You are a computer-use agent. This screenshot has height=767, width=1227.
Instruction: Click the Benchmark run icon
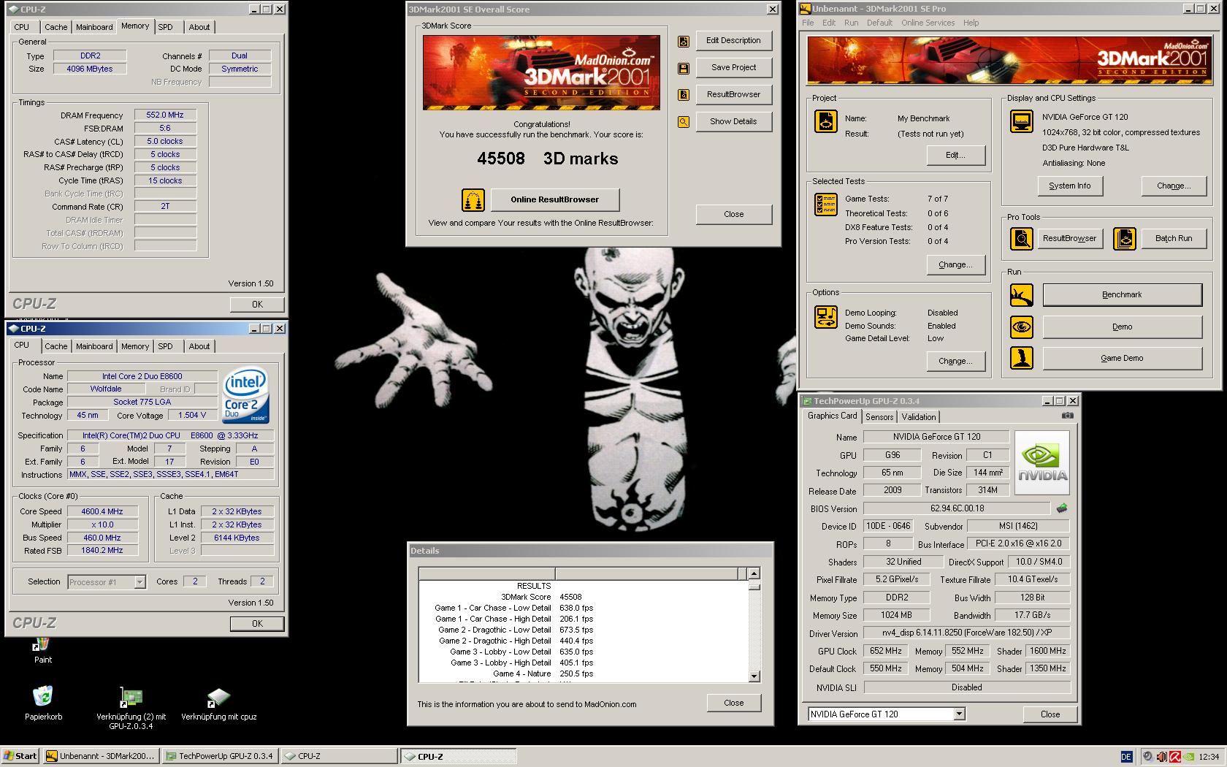[1022, 295]
